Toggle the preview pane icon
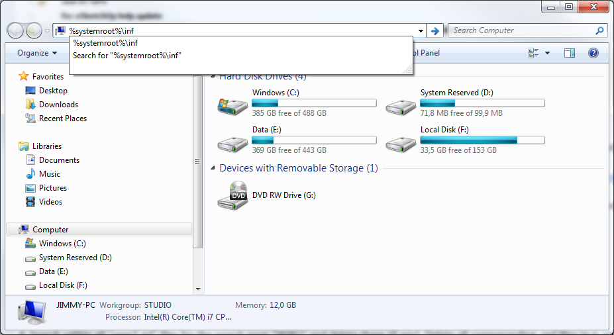614x335 pixels. (570, 53)
